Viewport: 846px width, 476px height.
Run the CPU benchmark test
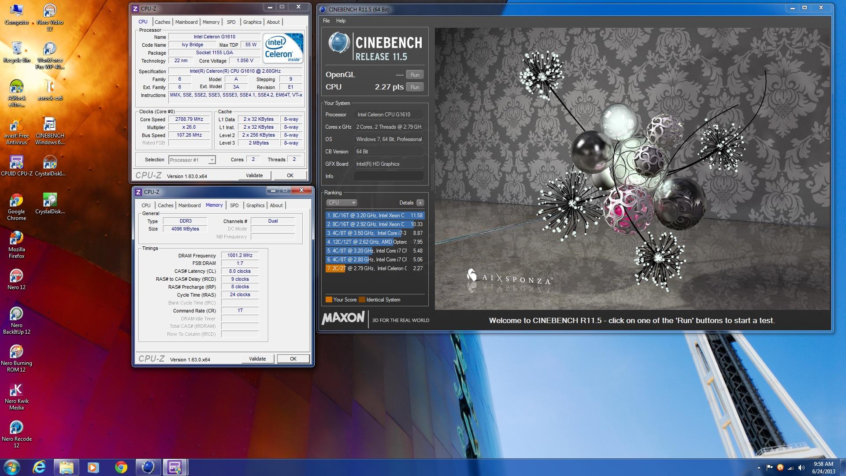click(x=415, y=87)
